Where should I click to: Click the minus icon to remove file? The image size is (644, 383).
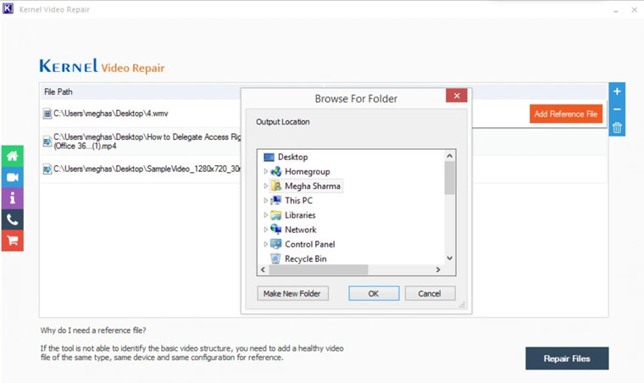click(x=617, y=109)
